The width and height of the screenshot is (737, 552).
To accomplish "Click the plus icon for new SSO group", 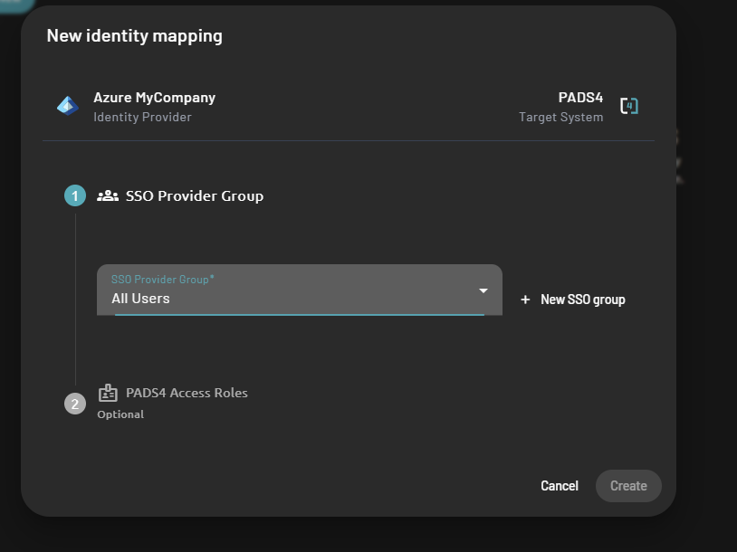I will [525, 300].
